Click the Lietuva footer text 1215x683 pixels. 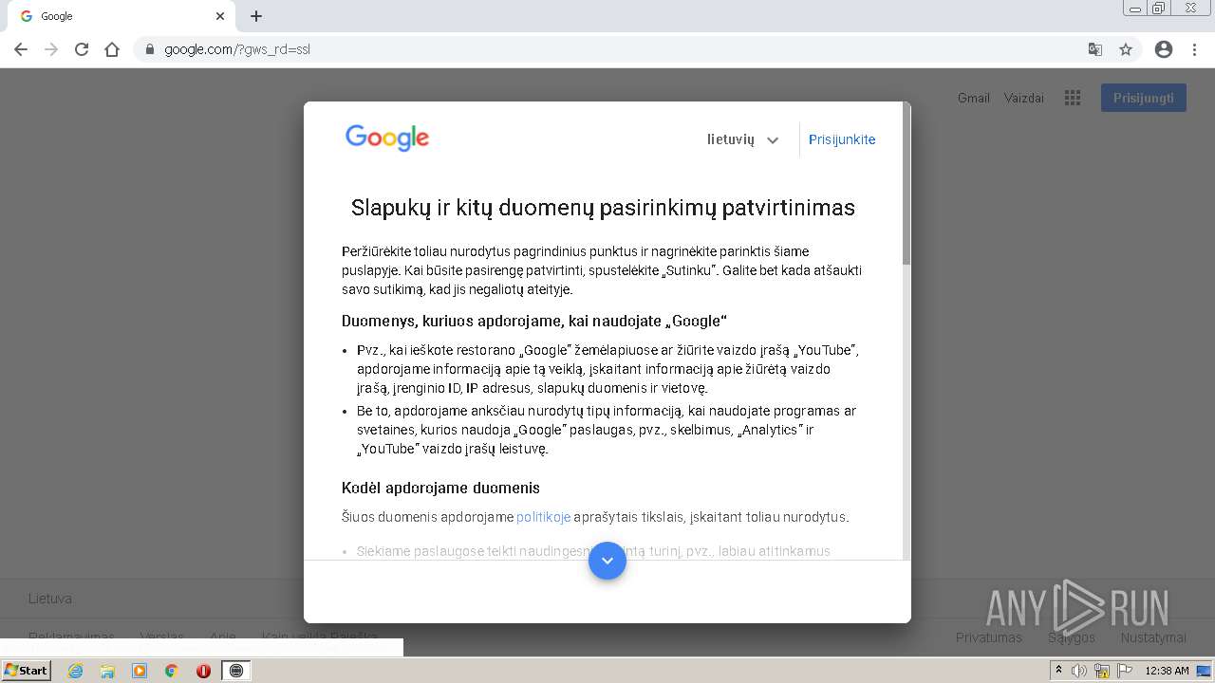point(50,599)
